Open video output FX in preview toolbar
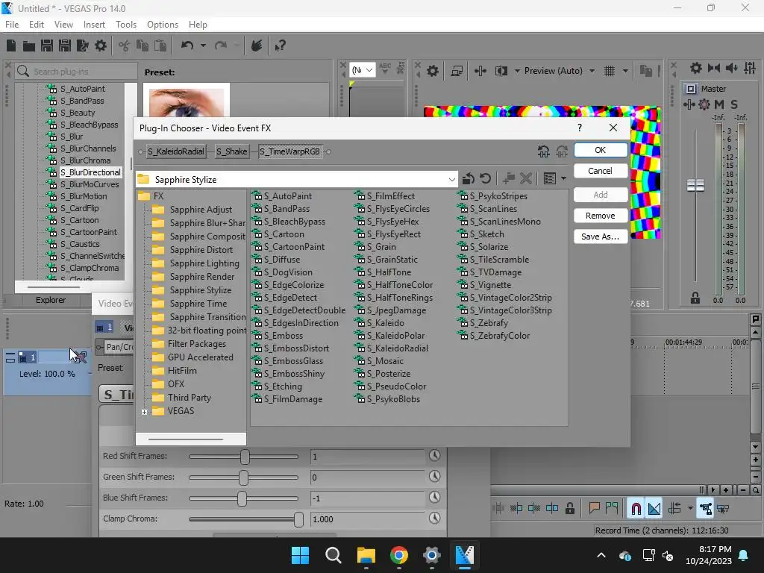This screenshot has width=764, height=573. point(480,71)
